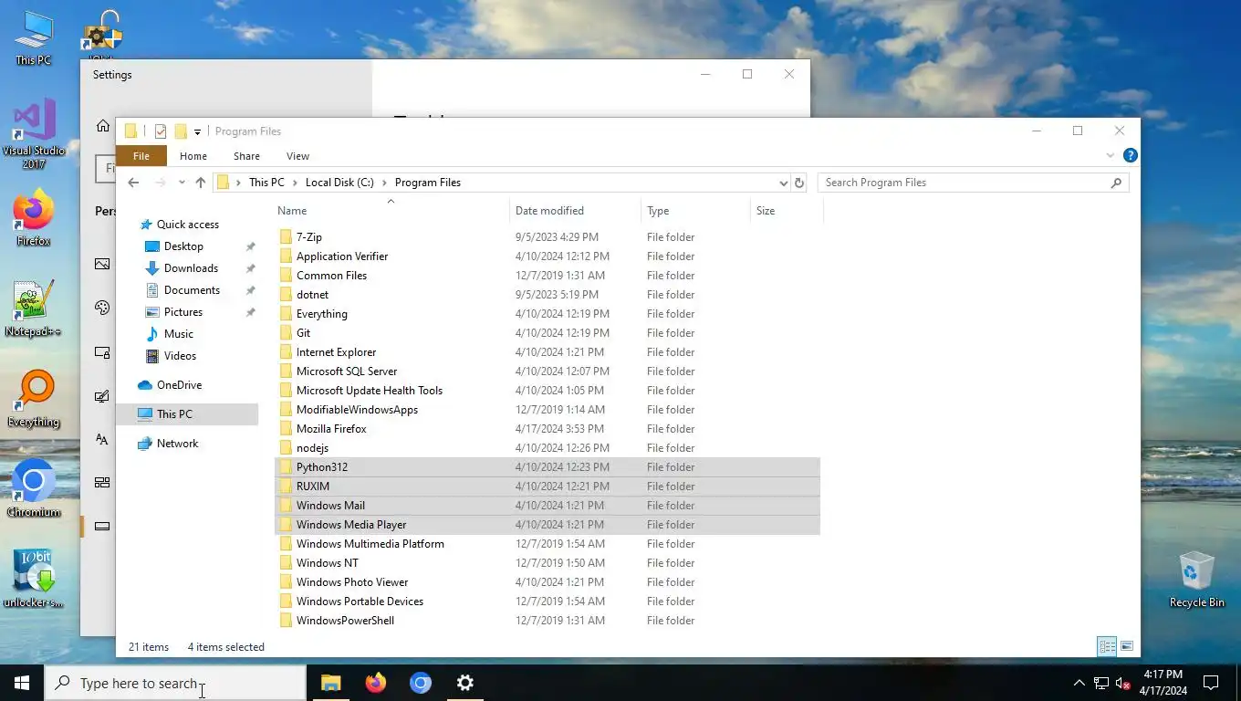The width and height of the screenshot is (1241, 701).
Task: Click the muted volume tray icon
Action: tap(1123, 683)
